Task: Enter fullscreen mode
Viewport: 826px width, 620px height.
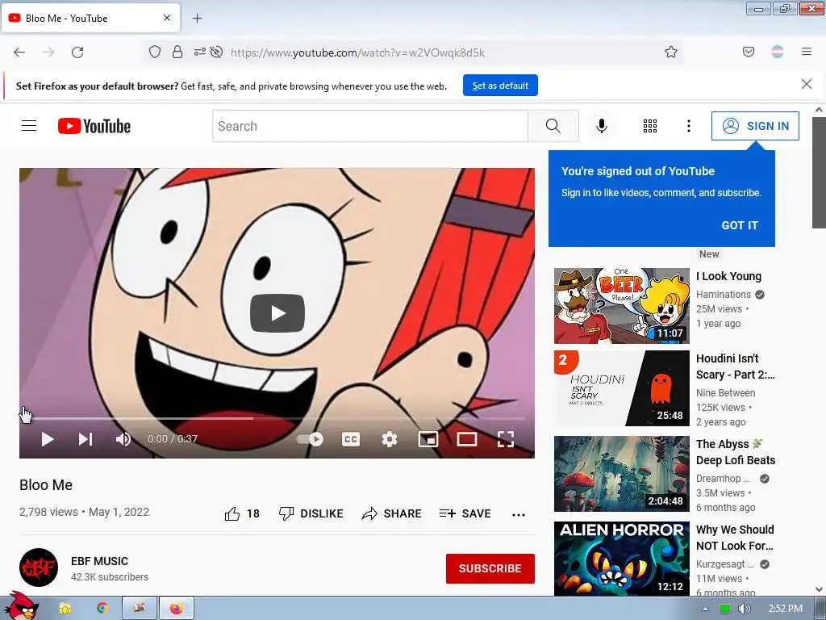Action: (505, 439)
